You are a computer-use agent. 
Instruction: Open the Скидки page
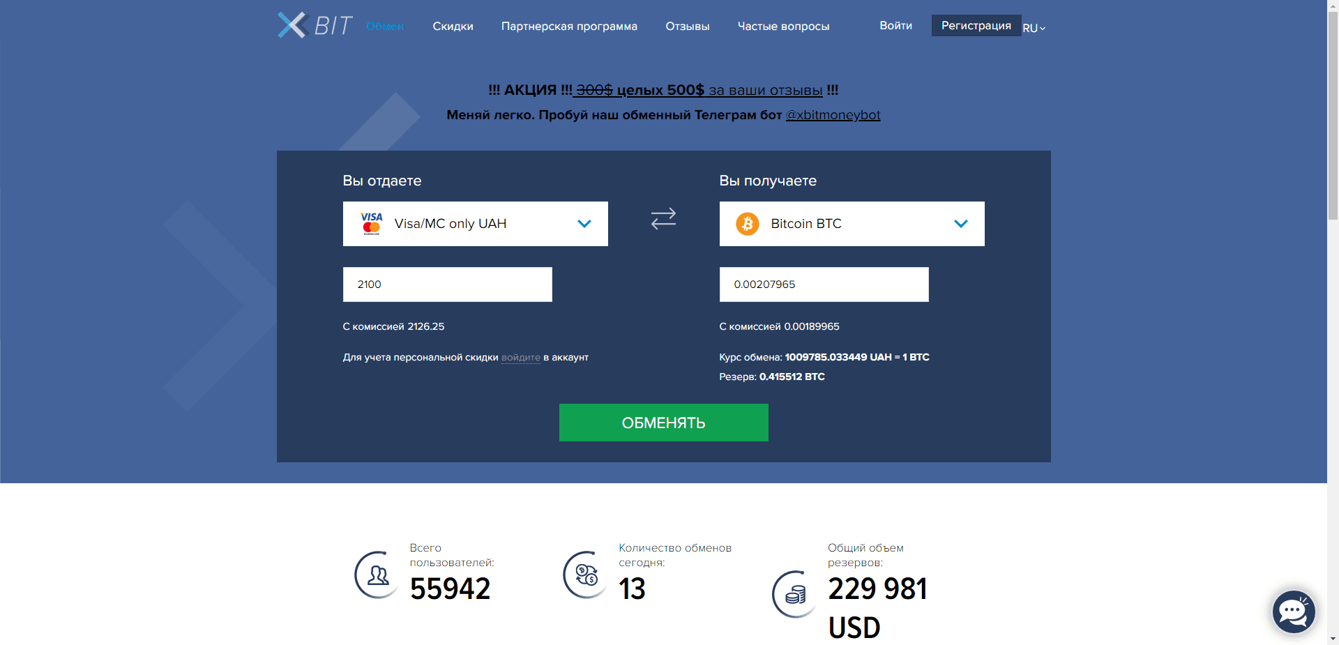point(453,26)
